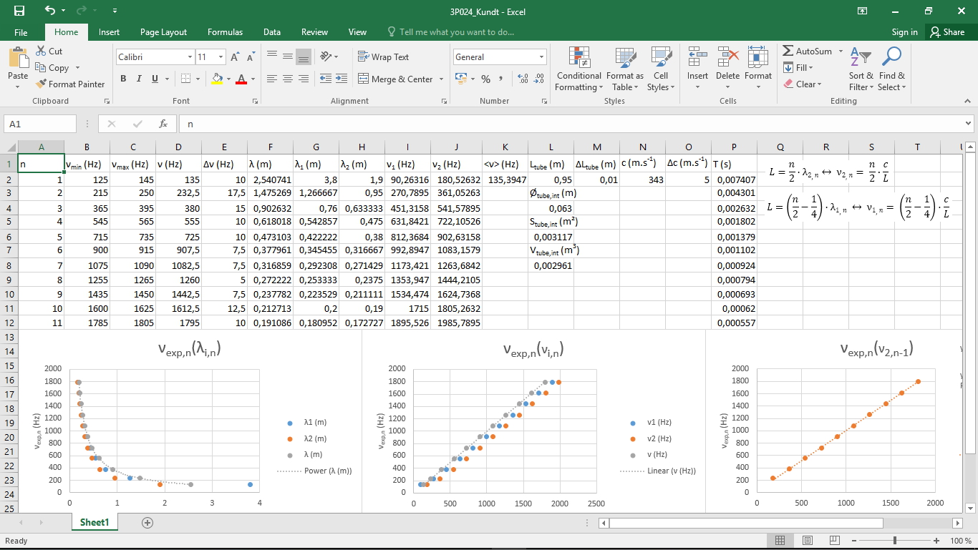Toggle Wrap Text option
978x550 pixels.
tap(383, 57)
